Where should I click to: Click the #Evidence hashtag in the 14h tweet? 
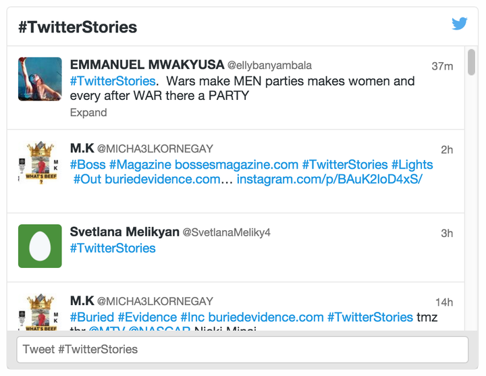[x=147, y=317]
